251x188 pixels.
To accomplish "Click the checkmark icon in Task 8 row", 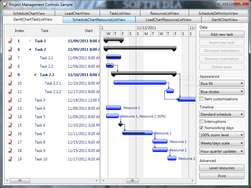I will (x=10, y=142).
